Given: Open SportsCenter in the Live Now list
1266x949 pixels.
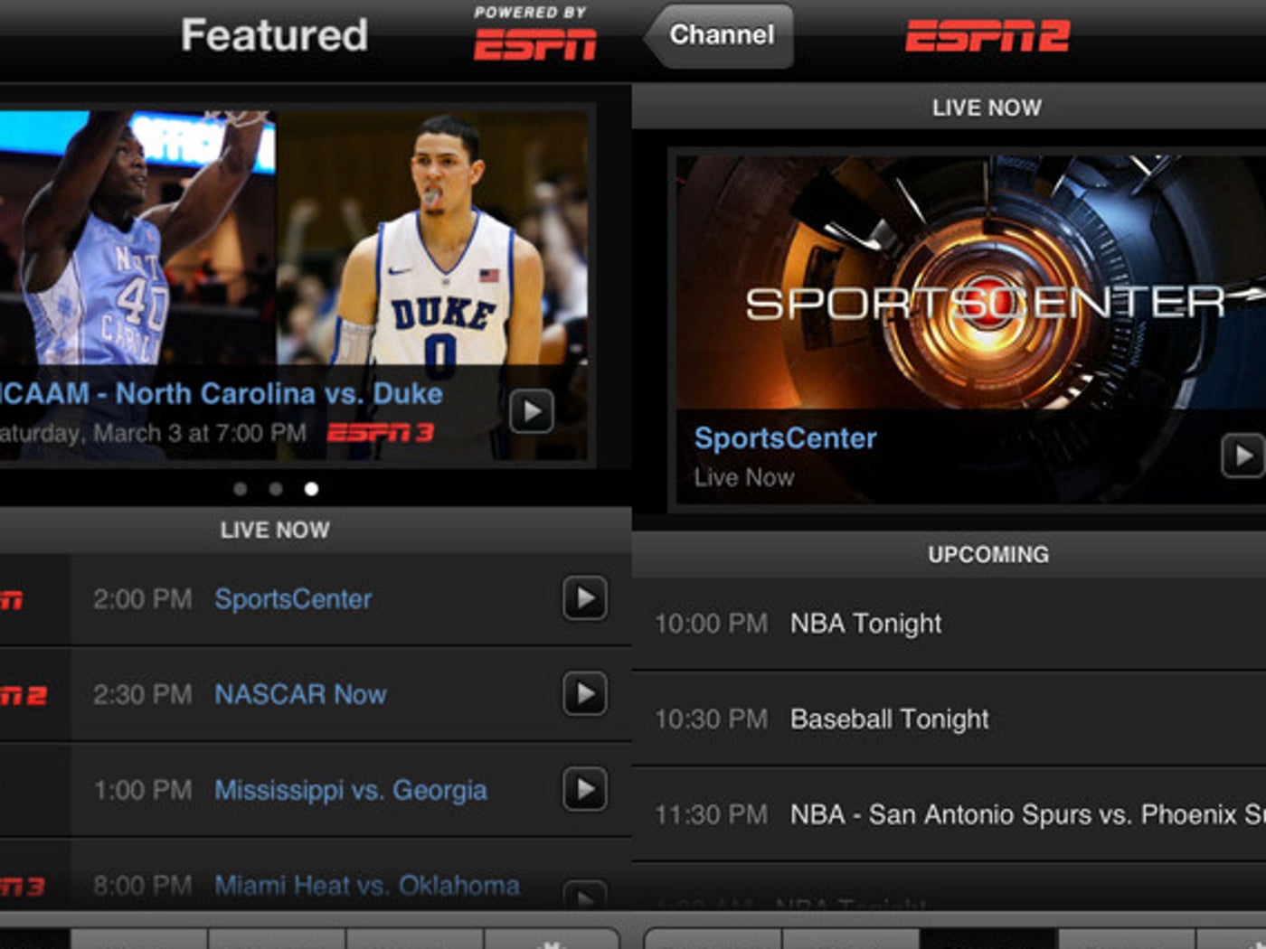Looking at the screenshot, I should pyautogui.click(x=293, y=599).
